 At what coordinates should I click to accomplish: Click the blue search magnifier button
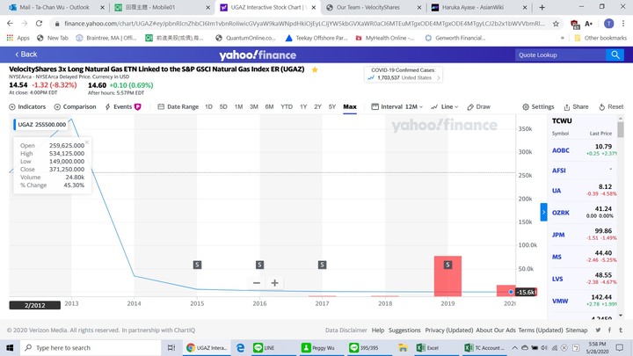[615, 54]
